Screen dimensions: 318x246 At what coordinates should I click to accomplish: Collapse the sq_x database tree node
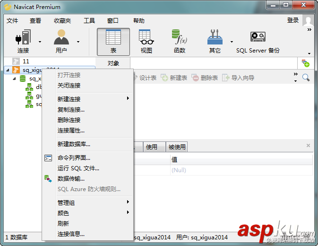click(x=14, y=79)
